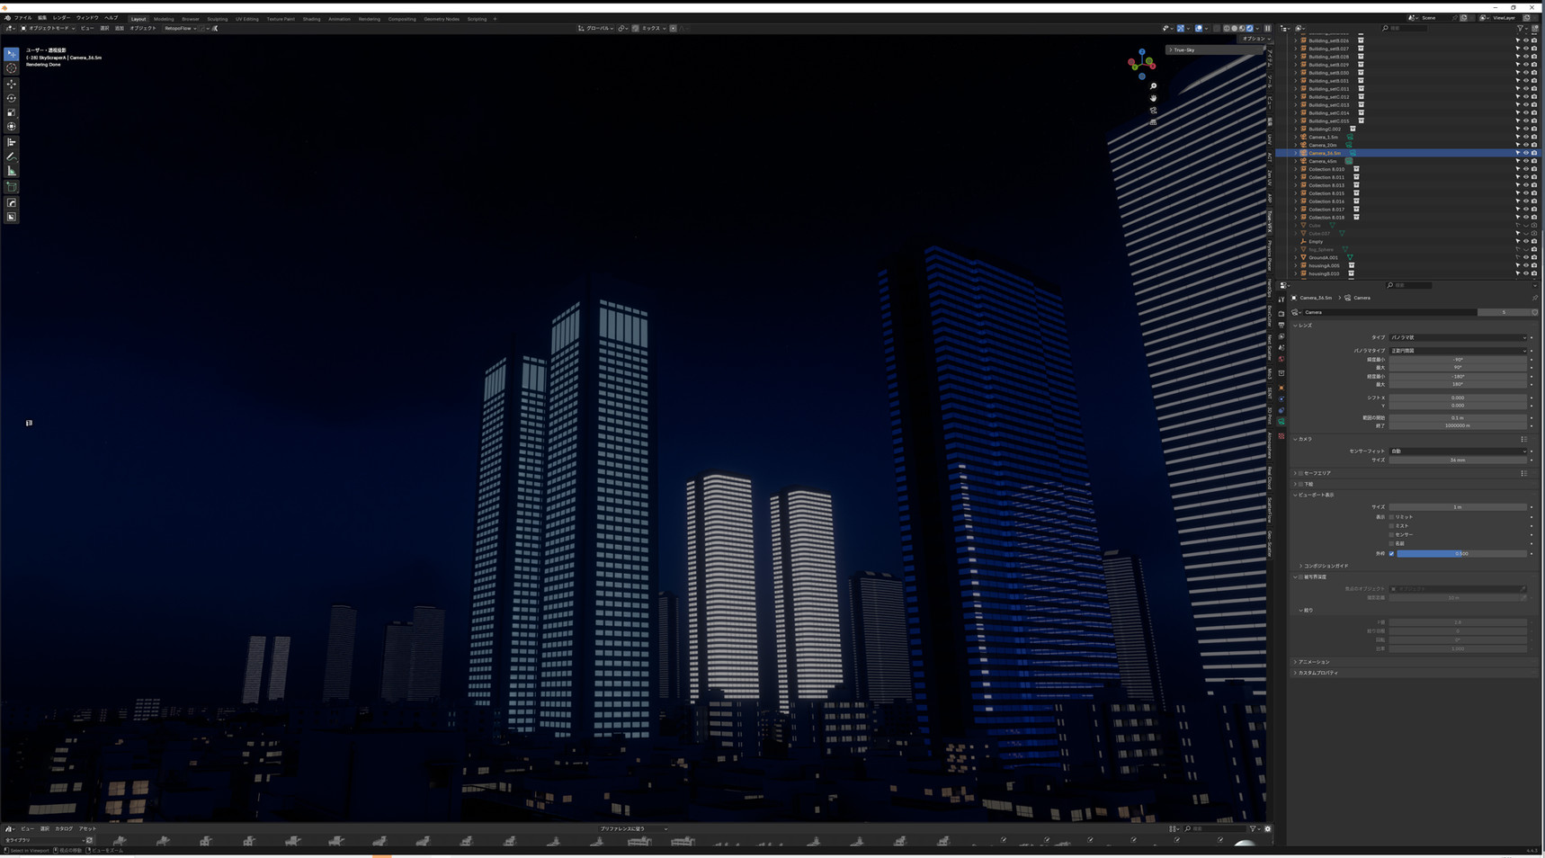Enable the リミット checkbox in viewport display
The image size is (1545, 858).
(1391, 517)
